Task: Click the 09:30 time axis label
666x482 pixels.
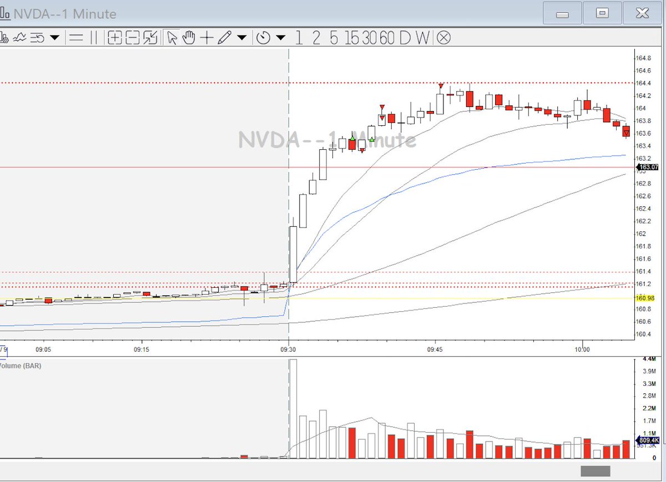Action: click(x=288, y=350)
